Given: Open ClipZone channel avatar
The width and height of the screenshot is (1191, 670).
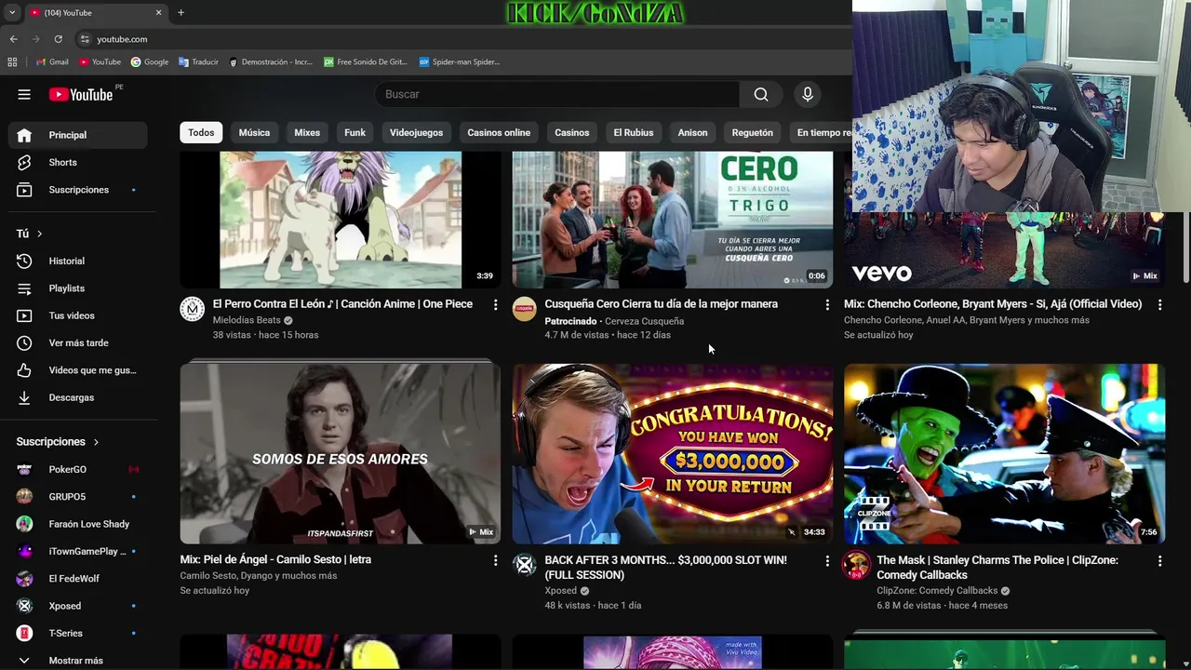Looking at the screenshot, I should coord(857,566).
